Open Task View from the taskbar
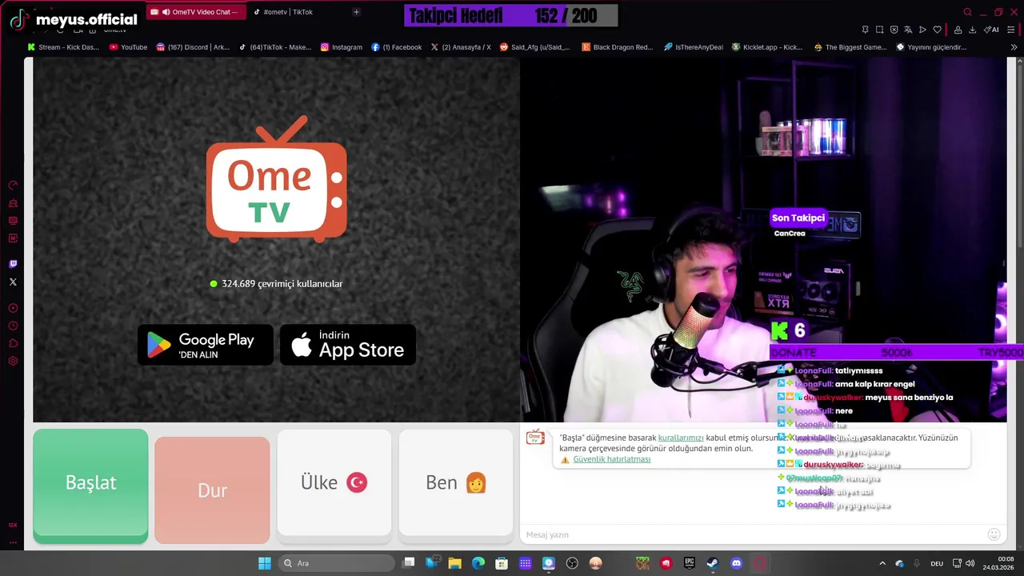Screen dimensions: 1024x576 pyautogui.click(x=409, y=563)
